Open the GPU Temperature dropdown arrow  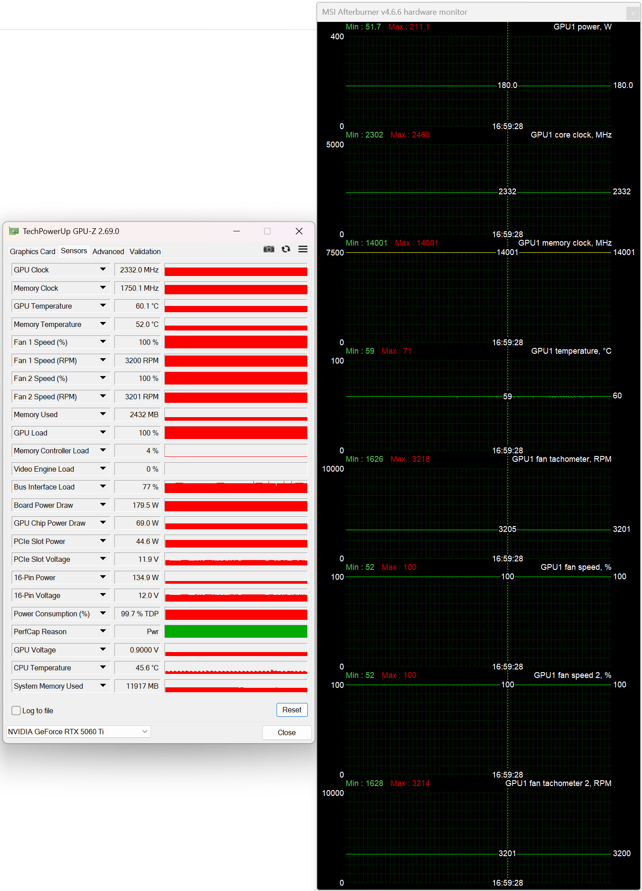pyautogui.click(x=103, y=306)
